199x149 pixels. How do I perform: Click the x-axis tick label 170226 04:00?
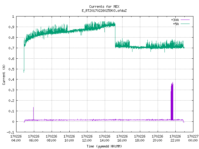[16, 138]
